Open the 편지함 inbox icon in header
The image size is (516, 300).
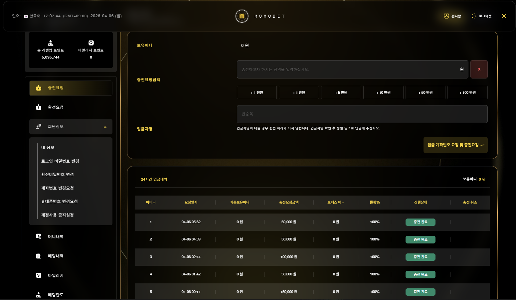(446, 16)
